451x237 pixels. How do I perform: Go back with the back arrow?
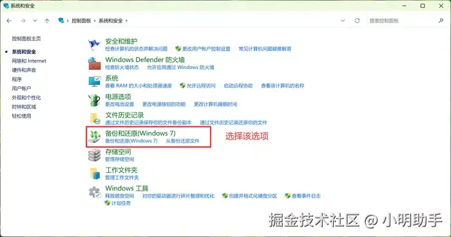(x=9, y=21)
